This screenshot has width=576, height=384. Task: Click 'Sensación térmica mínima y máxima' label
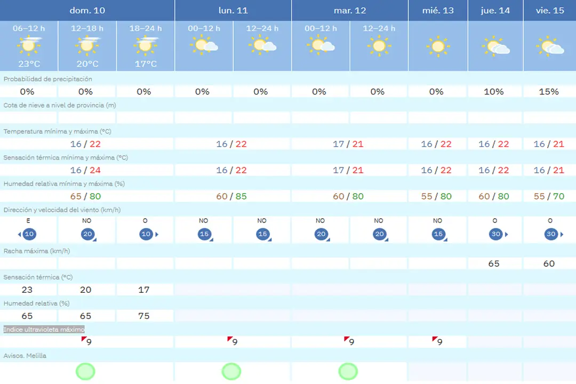pyautogui.click(x=66, y=157)
